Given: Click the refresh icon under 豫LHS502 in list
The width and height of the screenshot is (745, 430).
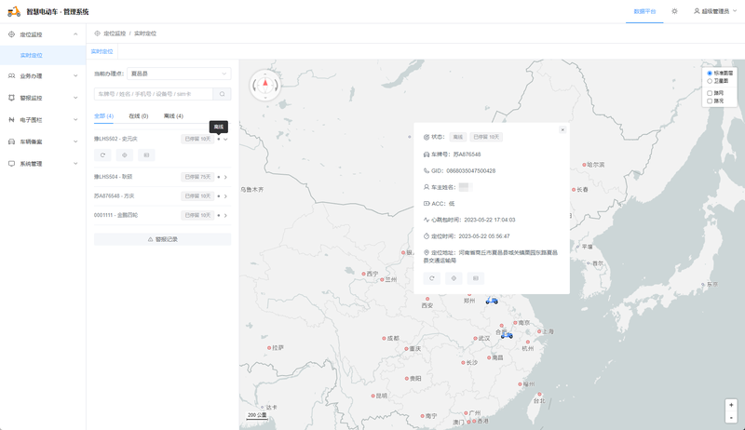Looking at the screenshot, I should pos(104,155).
